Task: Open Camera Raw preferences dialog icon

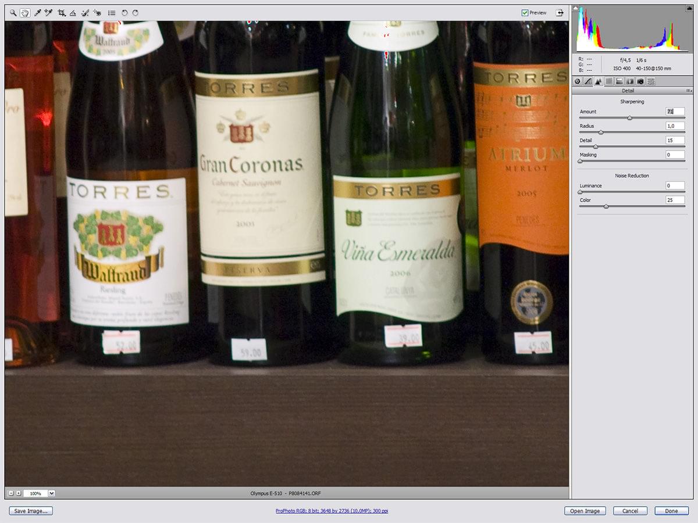Action: pyautogui.click(x=112, y=12)
